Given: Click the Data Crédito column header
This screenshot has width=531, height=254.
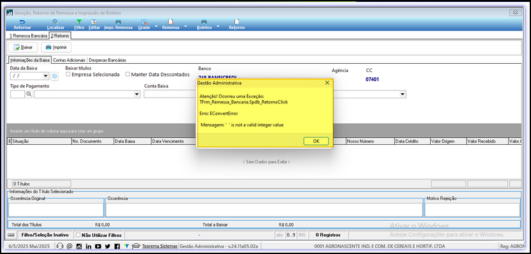Looking at the screenshot, I should 412,141.
